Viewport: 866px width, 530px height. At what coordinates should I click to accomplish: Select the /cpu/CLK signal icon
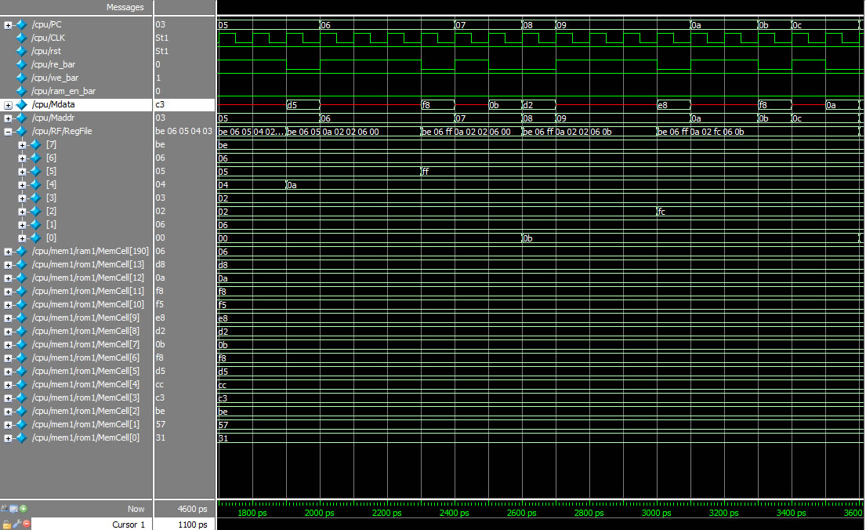(x=20, y=38)
